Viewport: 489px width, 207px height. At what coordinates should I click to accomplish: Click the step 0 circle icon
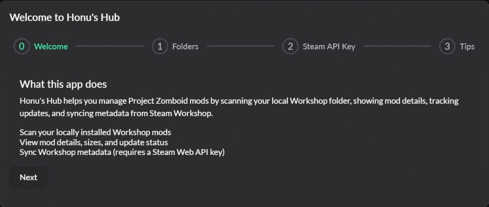tap(22, 46)
